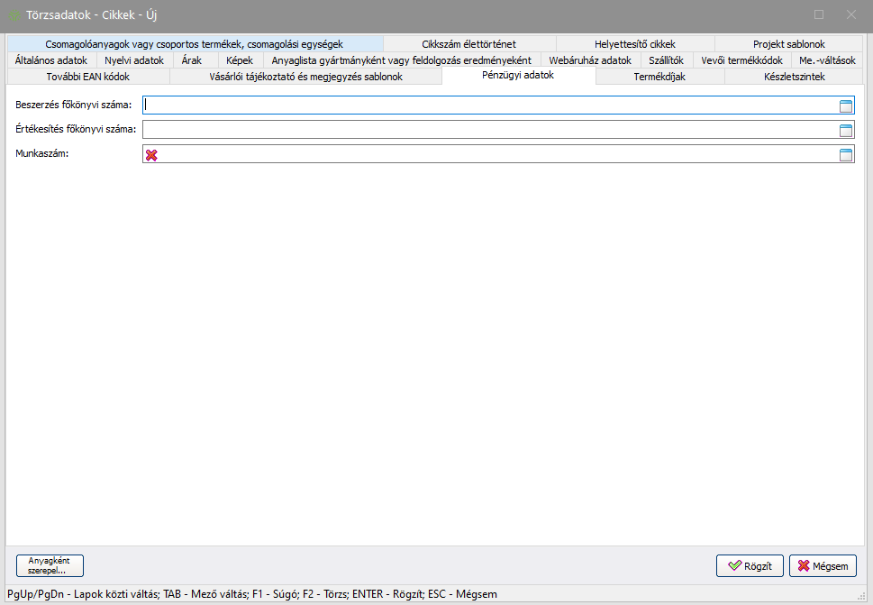Click inside Beszerzés főkönyvi száma input field
This screenshot has height=605, width=873.
[x=487, y=105]
